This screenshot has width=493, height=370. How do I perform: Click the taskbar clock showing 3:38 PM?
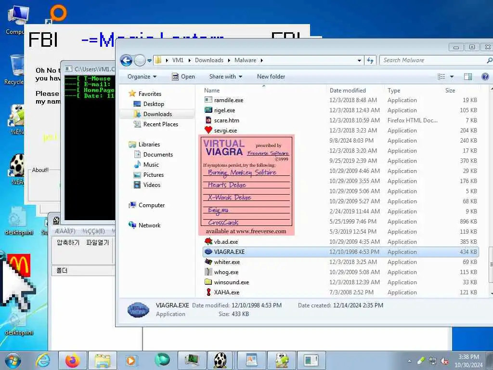(468, 361)
